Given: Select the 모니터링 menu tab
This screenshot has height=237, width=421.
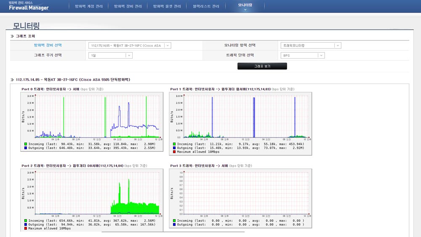Looking at the screenshot, I should tap(245, 5).
